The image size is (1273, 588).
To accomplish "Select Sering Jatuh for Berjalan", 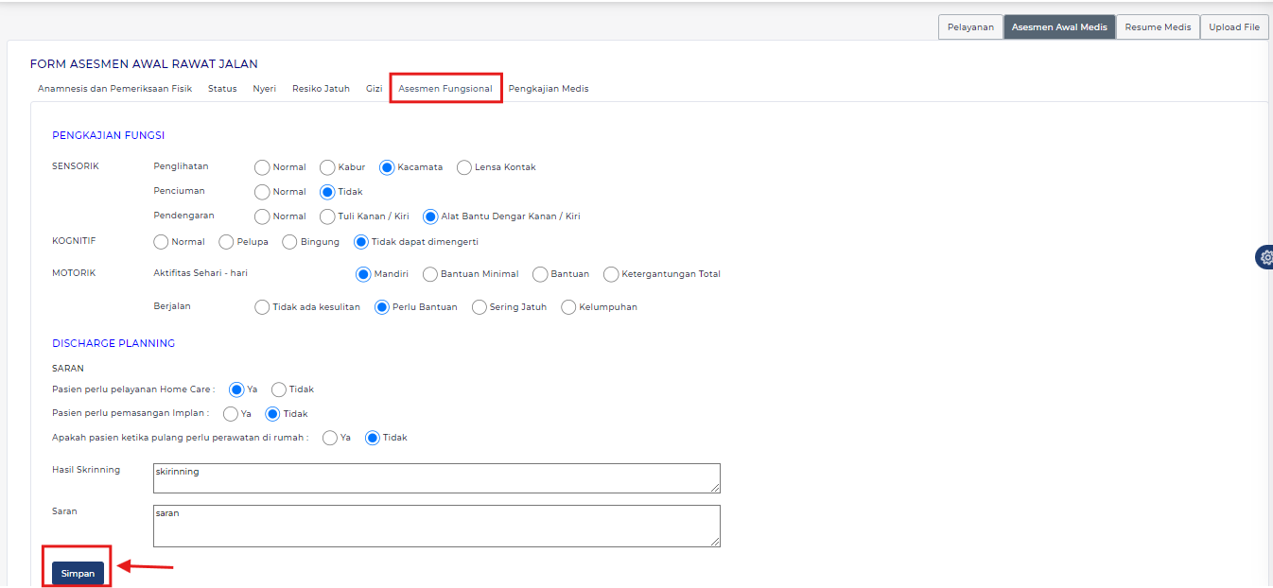I will pos(480,307).
